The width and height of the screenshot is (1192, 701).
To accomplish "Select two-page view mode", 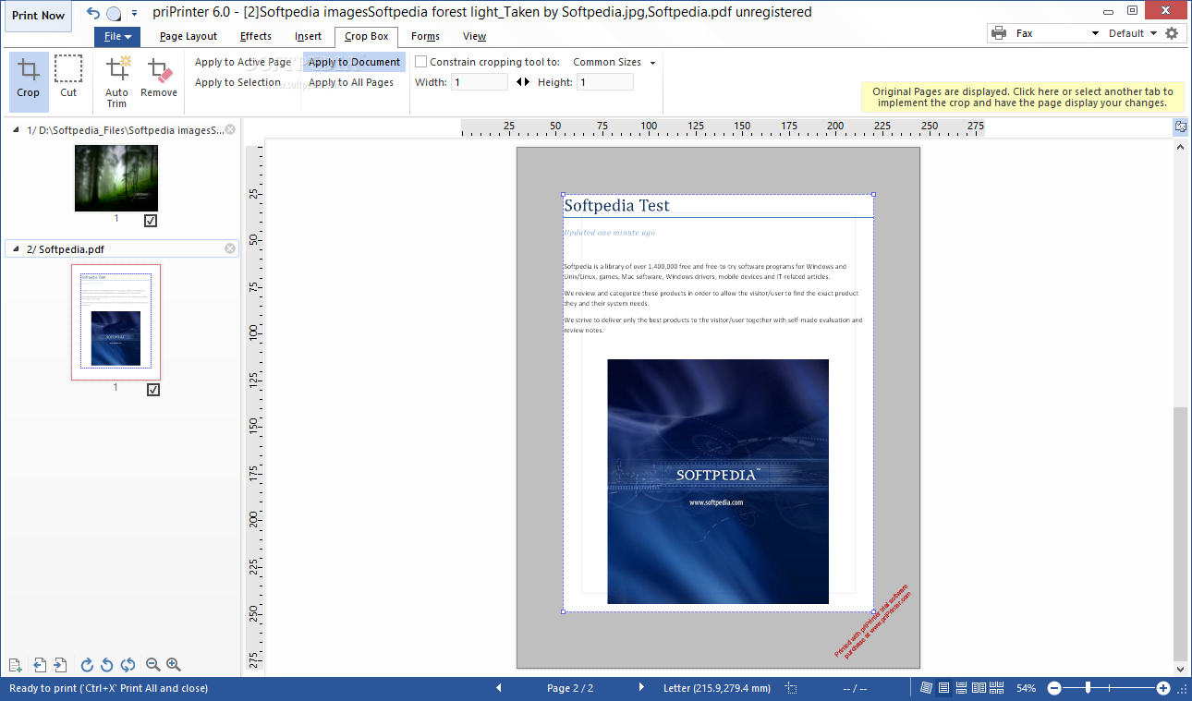I will pos(979,688).
